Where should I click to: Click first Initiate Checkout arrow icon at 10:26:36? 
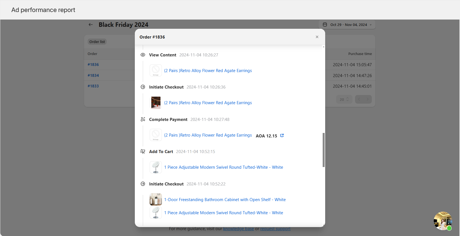(x=143, y=87)
